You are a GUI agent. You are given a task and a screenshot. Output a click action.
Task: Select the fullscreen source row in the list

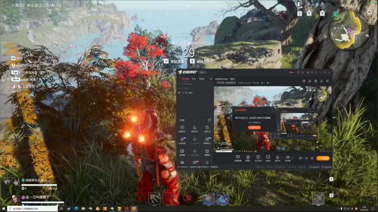(195, 93)
